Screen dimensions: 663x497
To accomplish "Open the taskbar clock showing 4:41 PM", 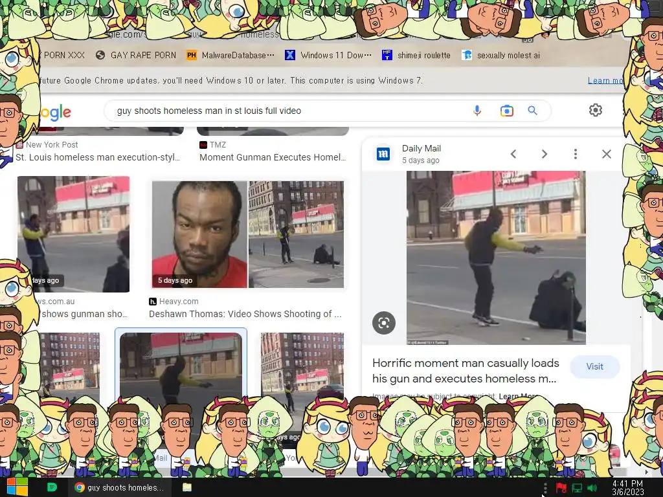I will [x=628, y=488].
